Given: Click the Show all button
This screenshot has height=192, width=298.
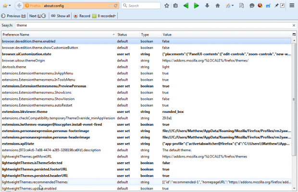Looking at the screenshot, I should click(x=61, y=16).
